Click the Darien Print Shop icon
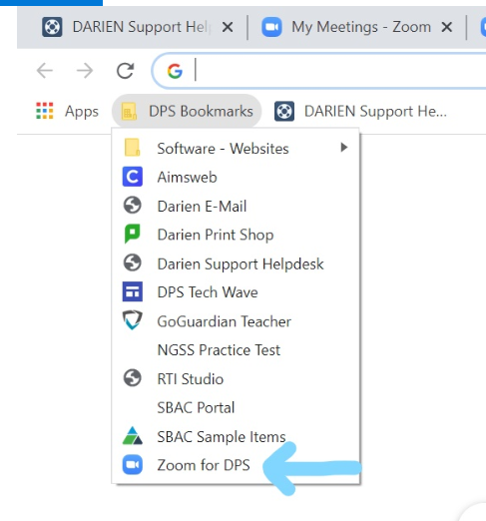 coord(133,234)
